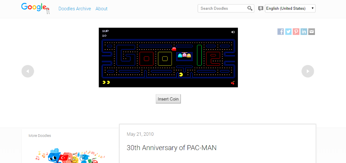The height and width of the screenshot is (163, 346).
Task: Open the Doodles Archive menu item
Action: (x=75, y=8)
